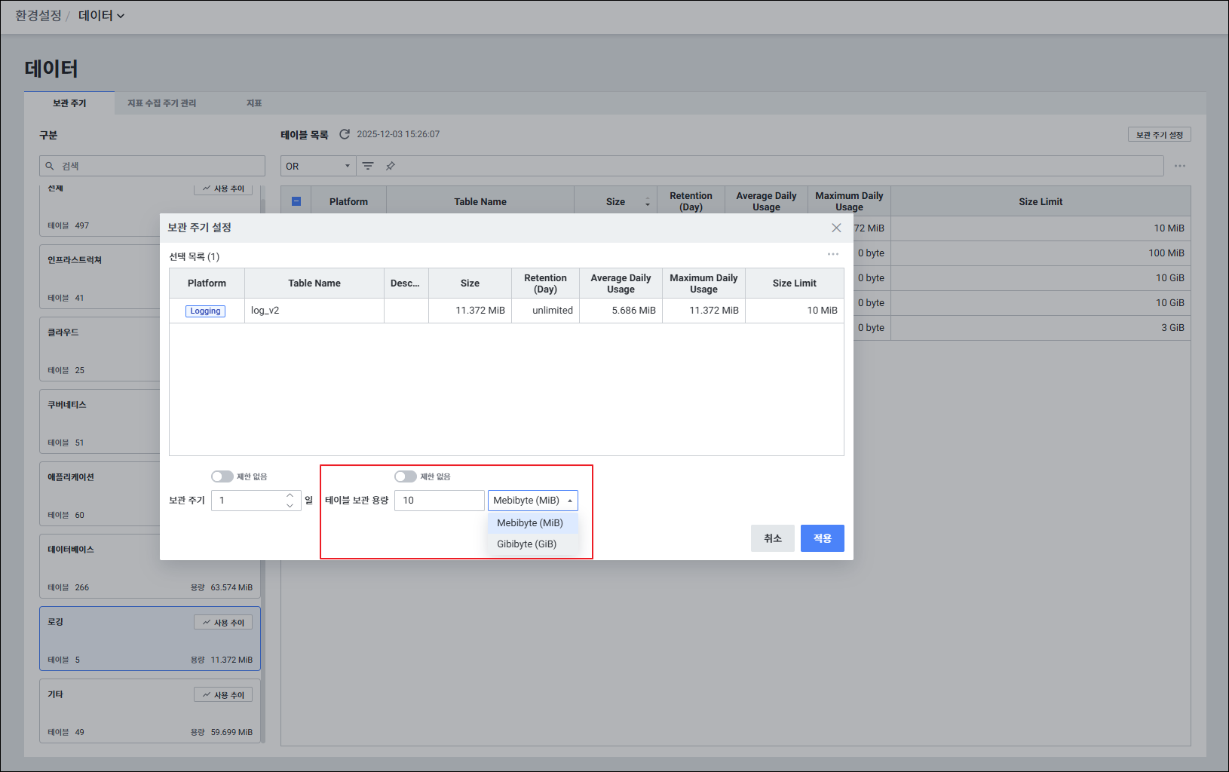Click the Size column sort icon
This screenshot has height=772, width=1229.
[x=647, y=202]
